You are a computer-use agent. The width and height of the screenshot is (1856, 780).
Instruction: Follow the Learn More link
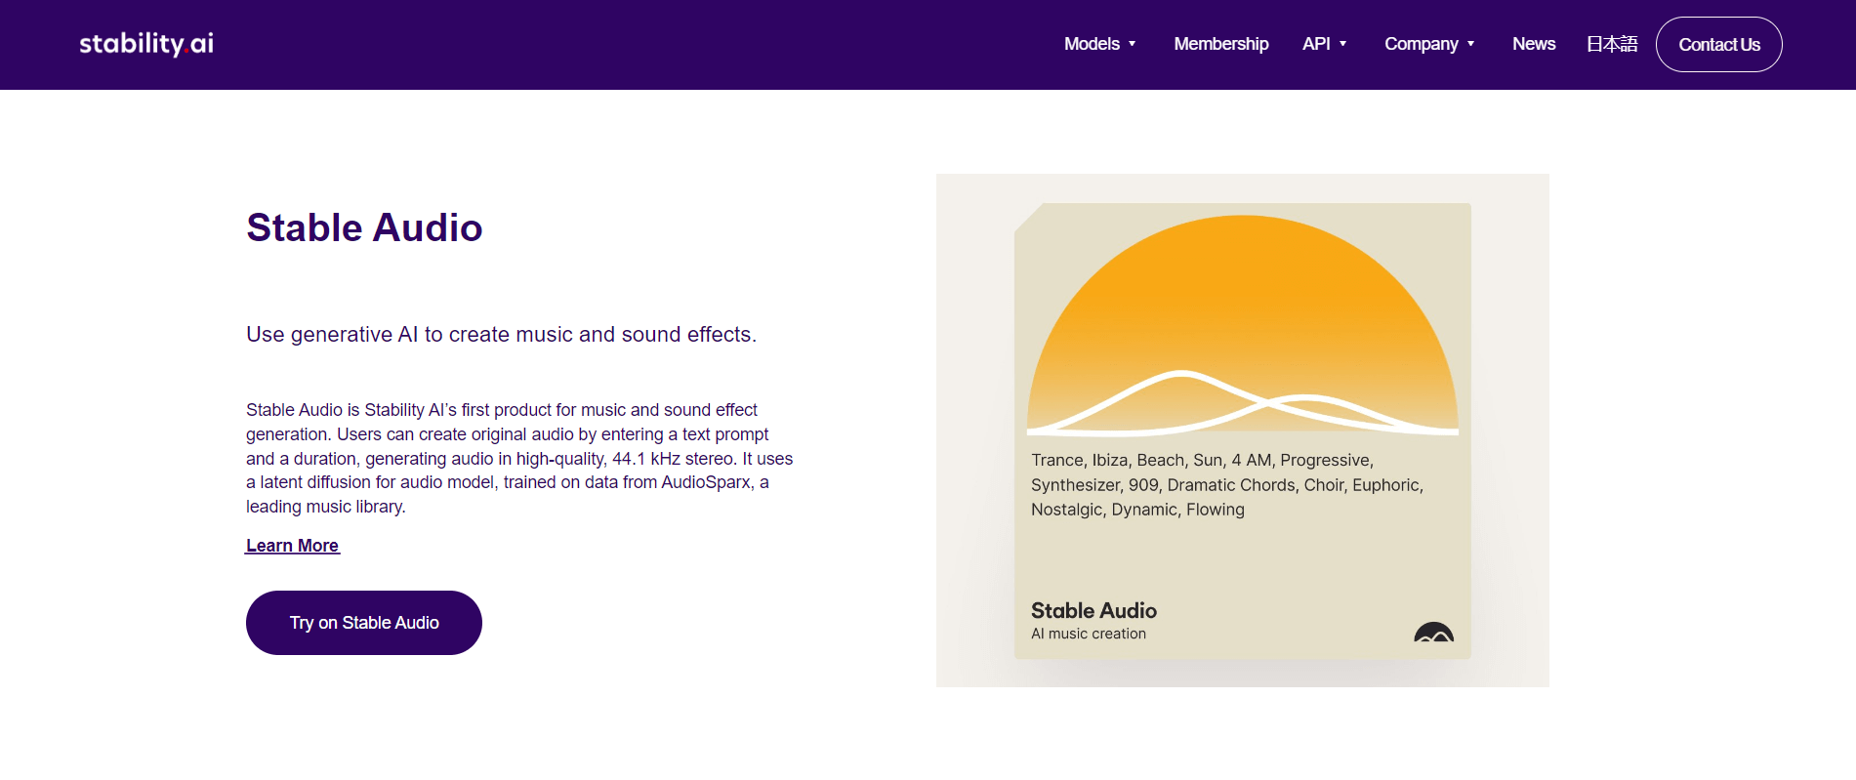[x=292, y=546]
